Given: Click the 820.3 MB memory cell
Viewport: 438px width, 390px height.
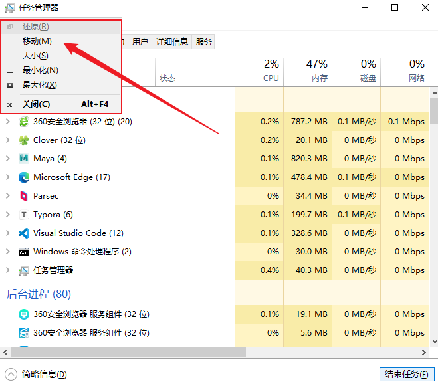Looking at the screenshot, I should (x=309, y=159).
